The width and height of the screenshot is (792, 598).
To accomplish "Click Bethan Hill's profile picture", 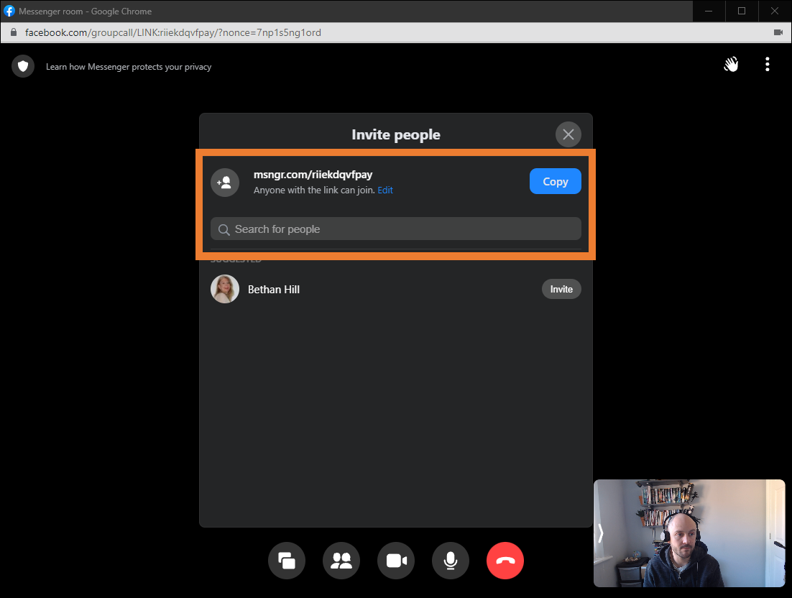I will (x=225, y=289).
